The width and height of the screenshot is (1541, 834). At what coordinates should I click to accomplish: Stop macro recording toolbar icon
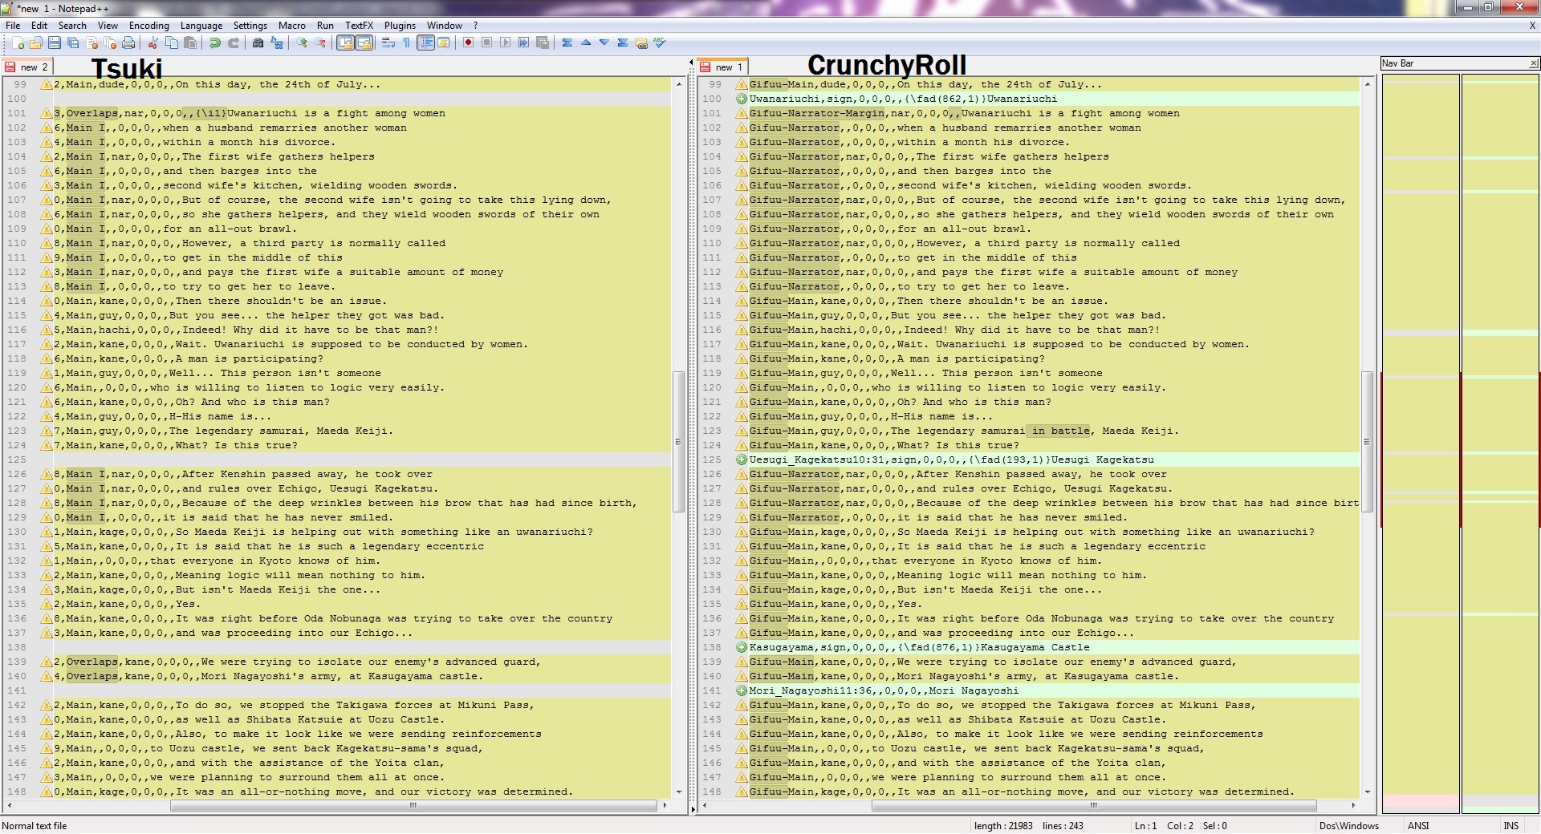(486, 43)
